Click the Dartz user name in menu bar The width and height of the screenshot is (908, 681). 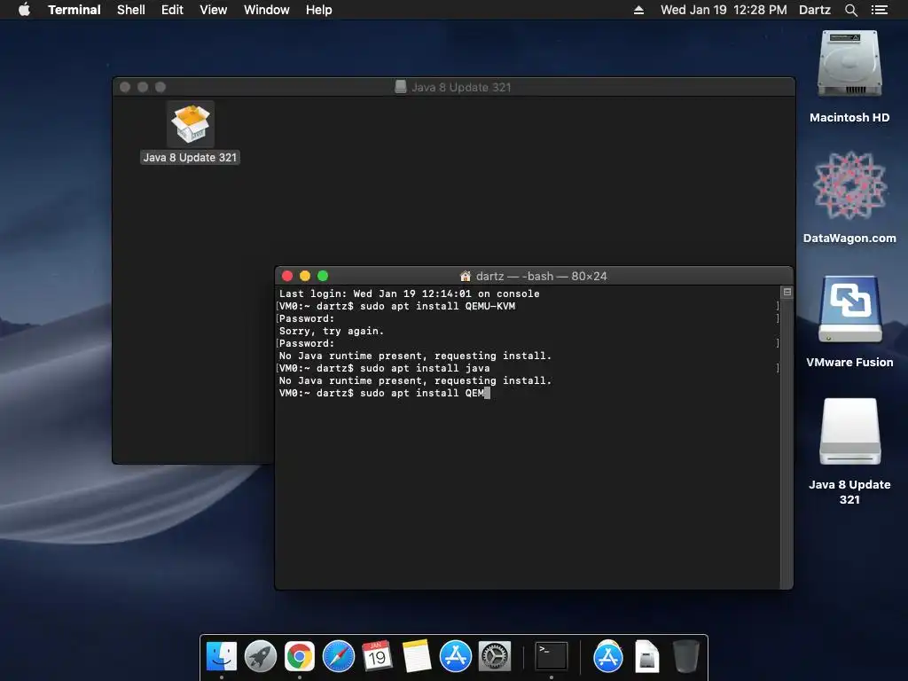(814, 10)
